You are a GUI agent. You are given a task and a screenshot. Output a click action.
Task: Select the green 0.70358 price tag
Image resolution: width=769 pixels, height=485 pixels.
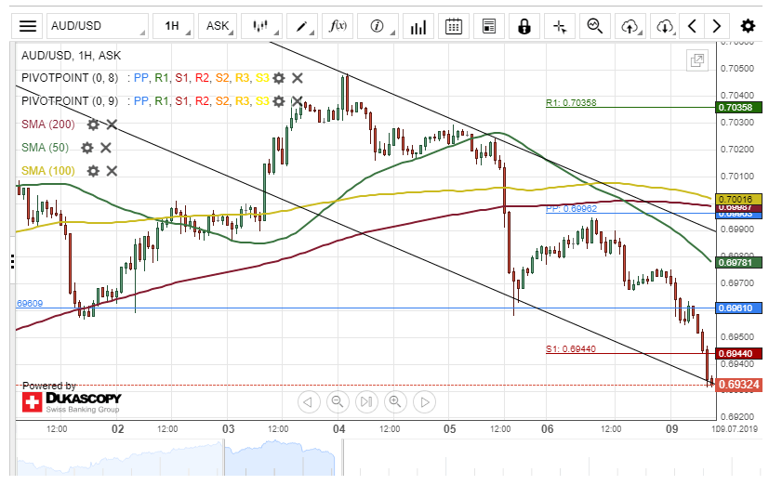738,107
